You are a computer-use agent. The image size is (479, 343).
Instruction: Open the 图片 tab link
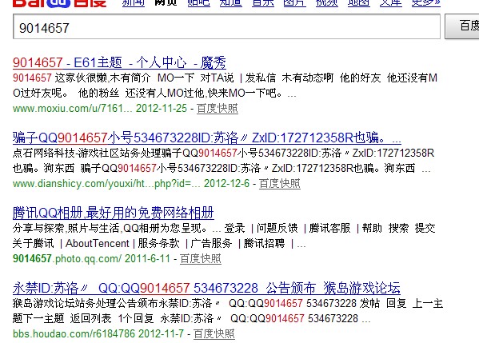294,3
